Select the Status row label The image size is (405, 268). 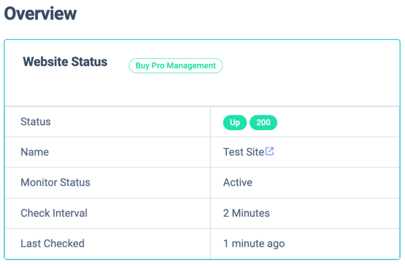click(x=36, y=122)
